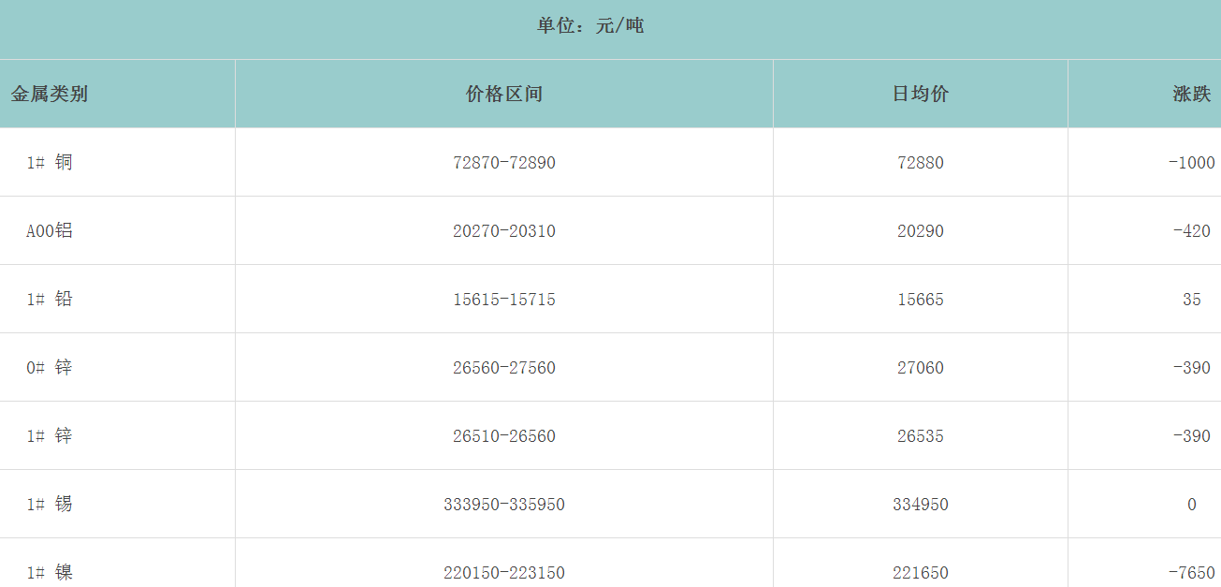Click the 价格区间 column header

coord(503,94)
